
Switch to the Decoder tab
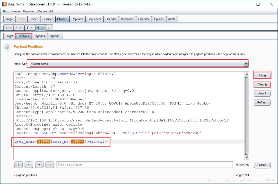click(x=111, y=19)
